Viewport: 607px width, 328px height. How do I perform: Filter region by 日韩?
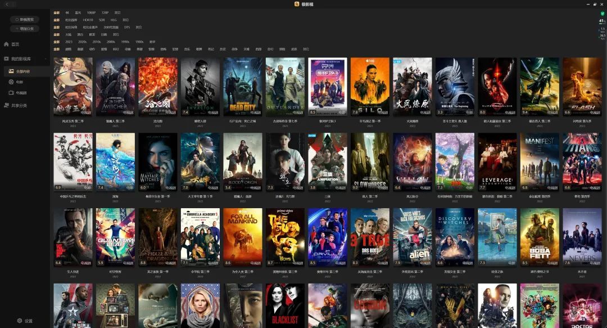(104, 35)
